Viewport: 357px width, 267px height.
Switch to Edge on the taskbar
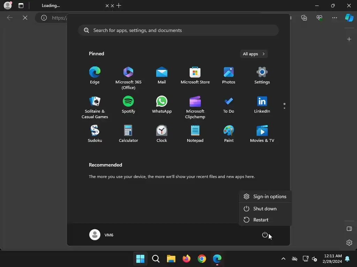pyautogui.click(x=217, y=259)
